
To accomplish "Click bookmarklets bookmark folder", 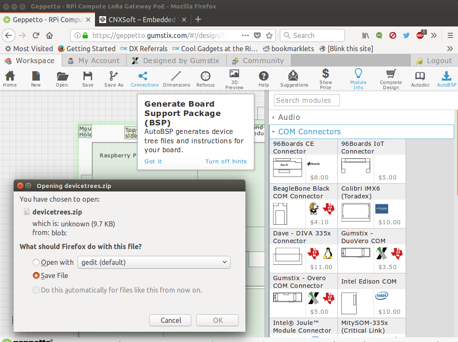I will (288, 49).
